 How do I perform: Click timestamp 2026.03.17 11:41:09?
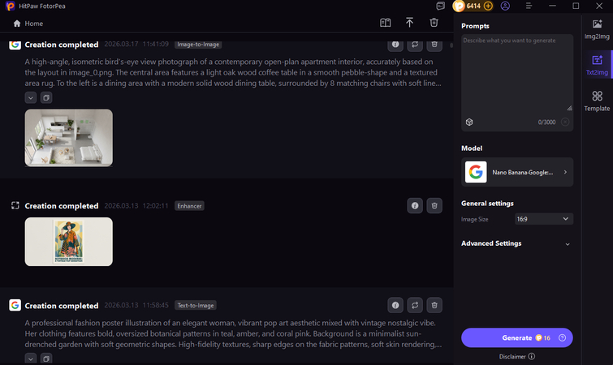(136, 44)
